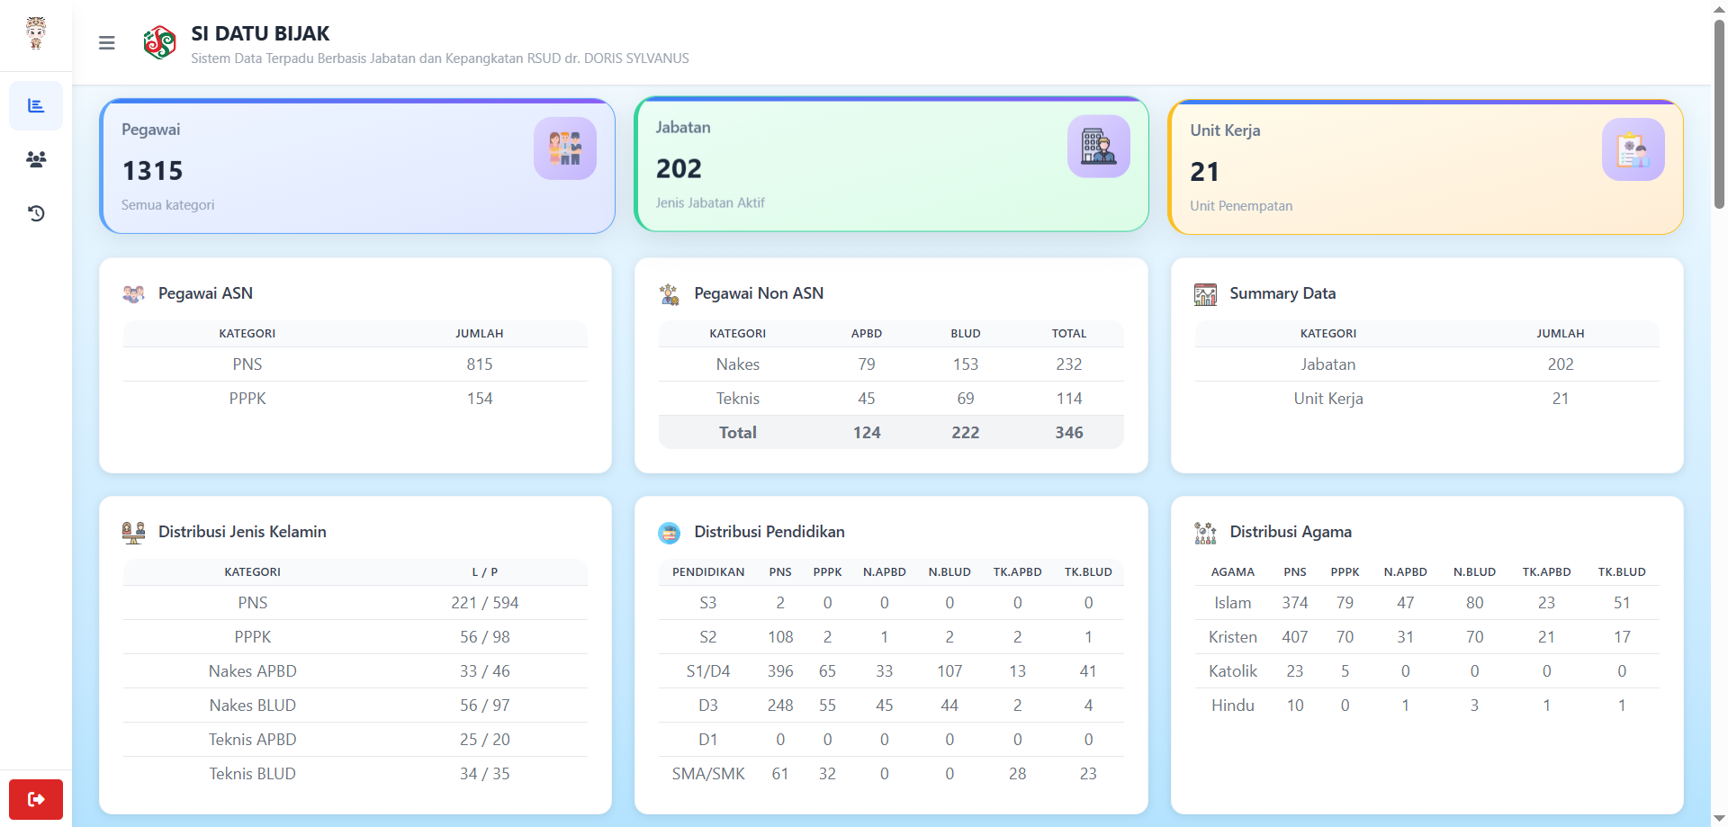Click the Distribusi Jenis Kelamin header icon
The width and height of the screenshot is (1728, 827).
pos(133,532)
